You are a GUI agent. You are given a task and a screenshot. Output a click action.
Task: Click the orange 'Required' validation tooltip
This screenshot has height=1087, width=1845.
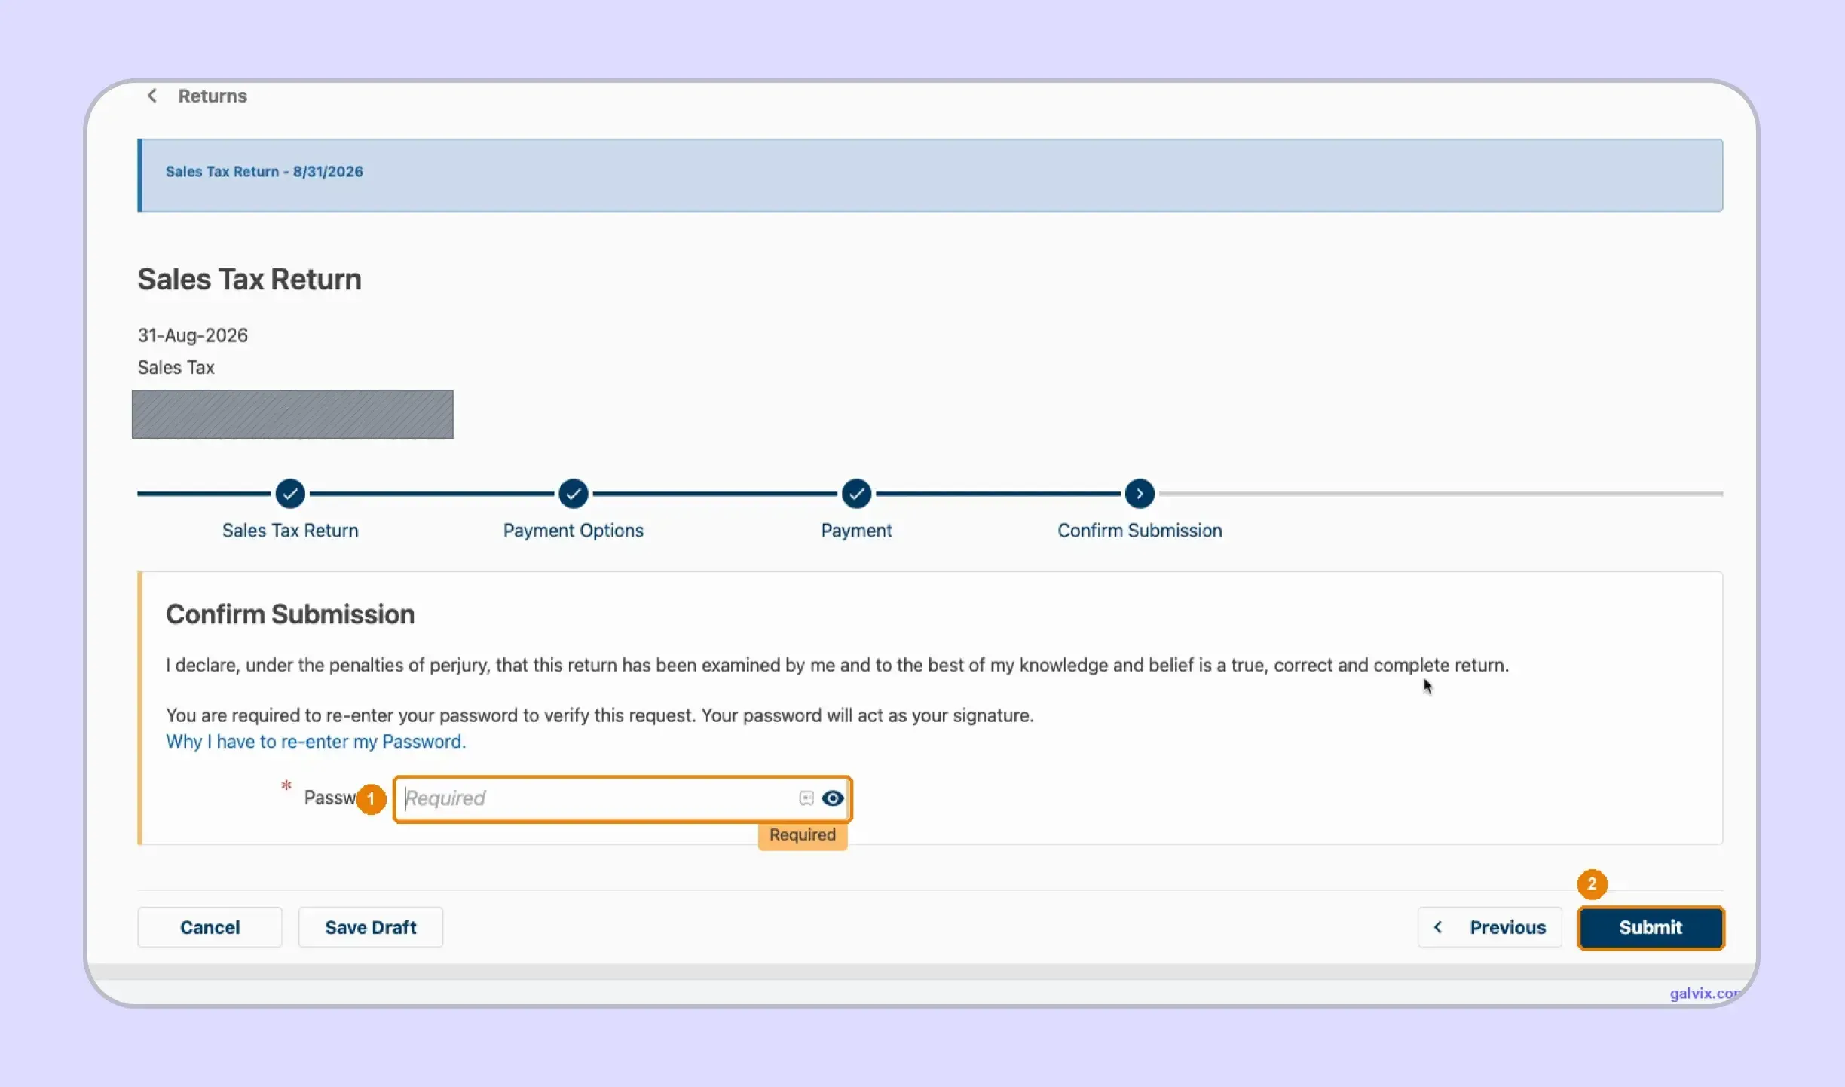point(803,835)
